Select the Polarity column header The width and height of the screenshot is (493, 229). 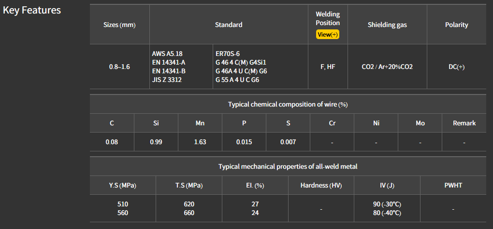456,25
